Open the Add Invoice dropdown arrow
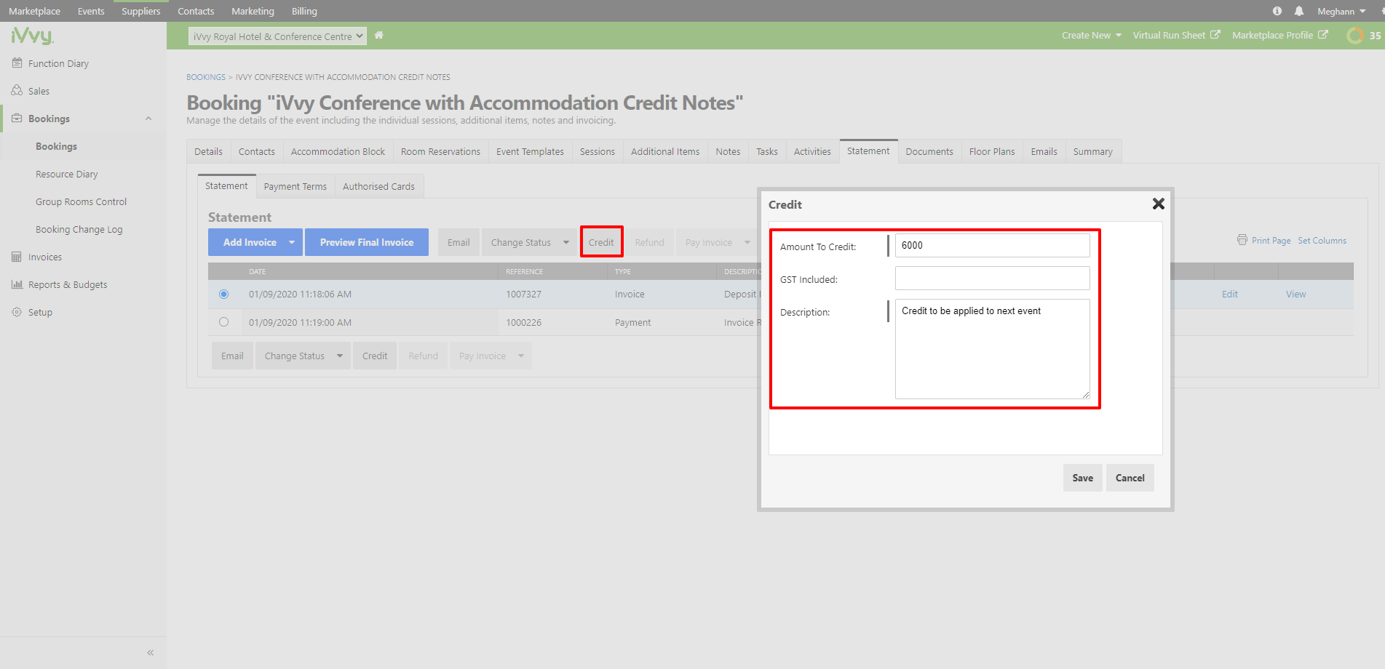 coord(292,242)
